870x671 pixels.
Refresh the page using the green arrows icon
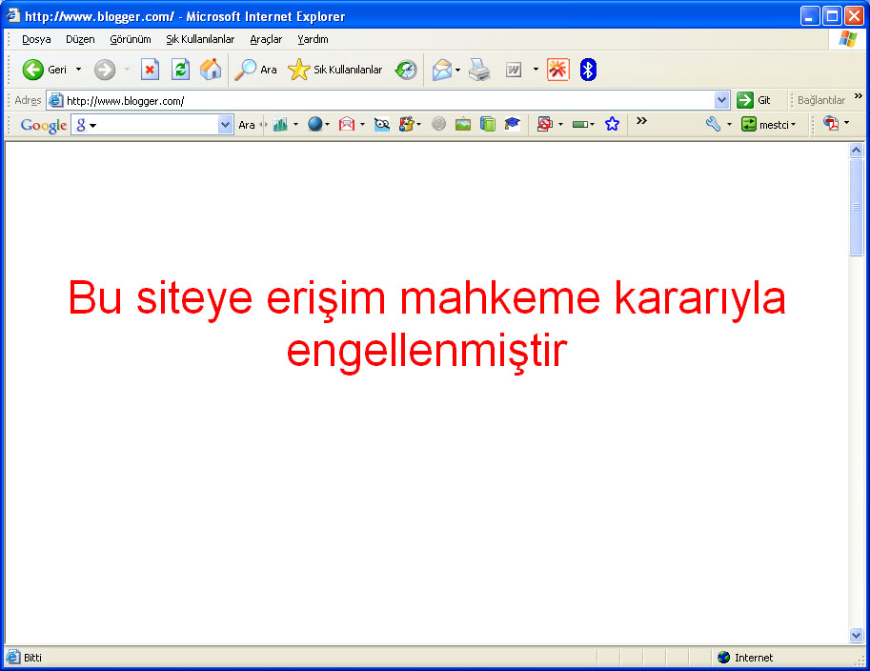click(x=180, y=70)
